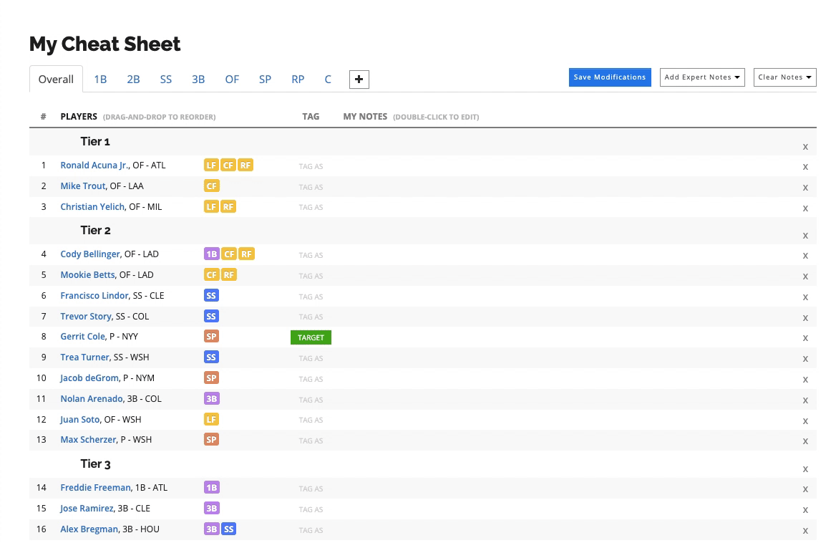The width and height of the screenshot is (836, 543).
Task: Switch to the RP tab
Action: click(298, 80)
